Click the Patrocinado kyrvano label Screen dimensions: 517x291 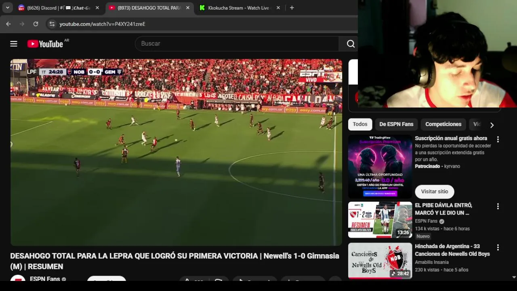click(437, 166)
